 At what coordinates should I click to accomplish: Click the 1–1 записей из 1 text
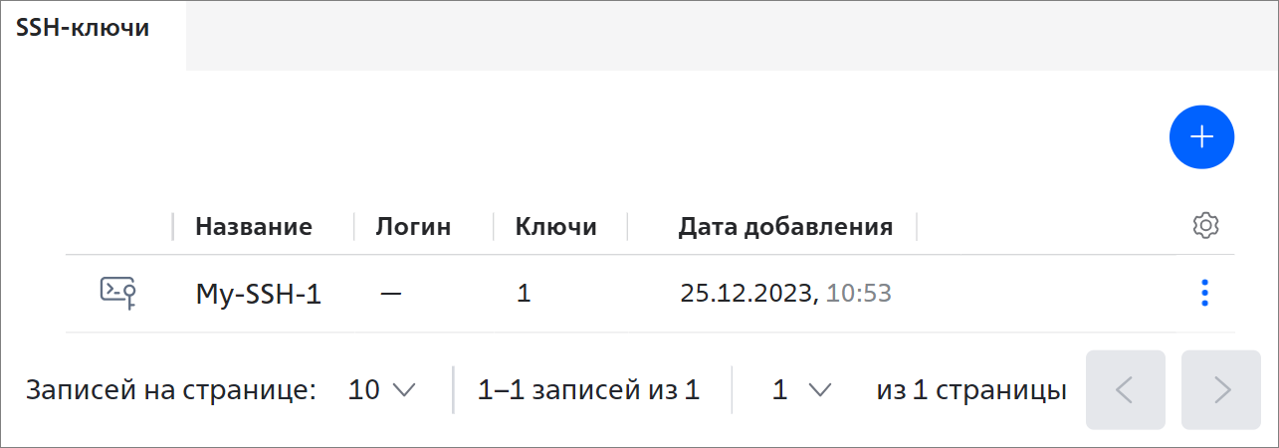[x=589, y=390]
